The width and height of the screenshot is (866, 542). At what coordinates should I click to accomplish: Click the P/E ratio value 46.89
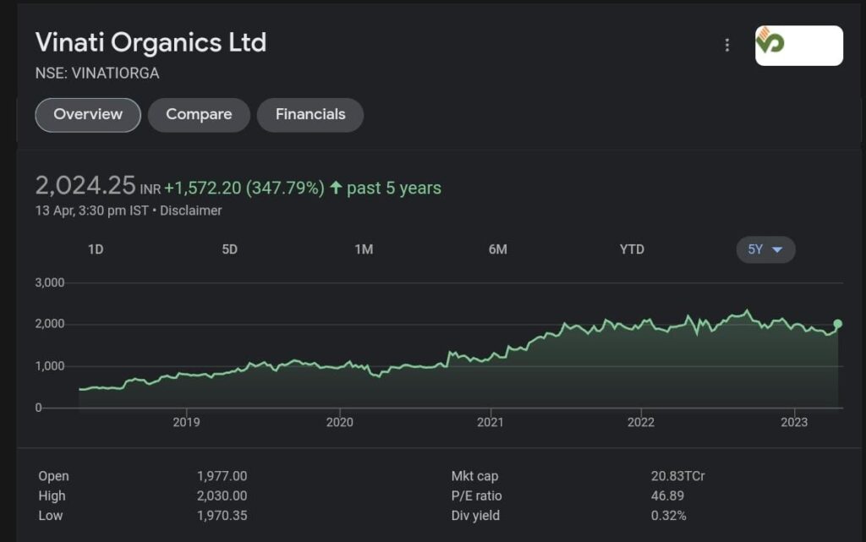point(667,495)
